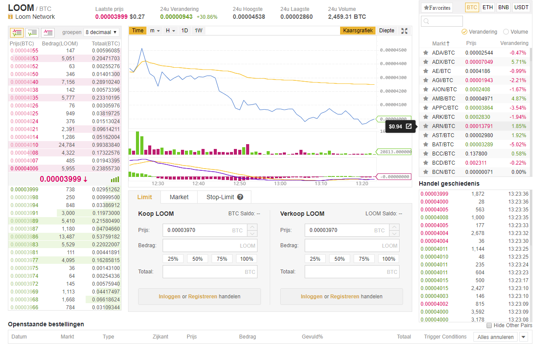Viewport: 539px width, 349px height.
Task: Expand the chart to fullscreen
Action: pos(404,31)
